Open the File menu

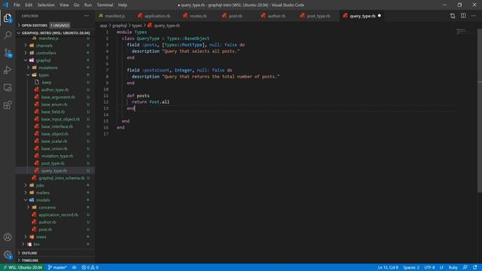(17, 5)
